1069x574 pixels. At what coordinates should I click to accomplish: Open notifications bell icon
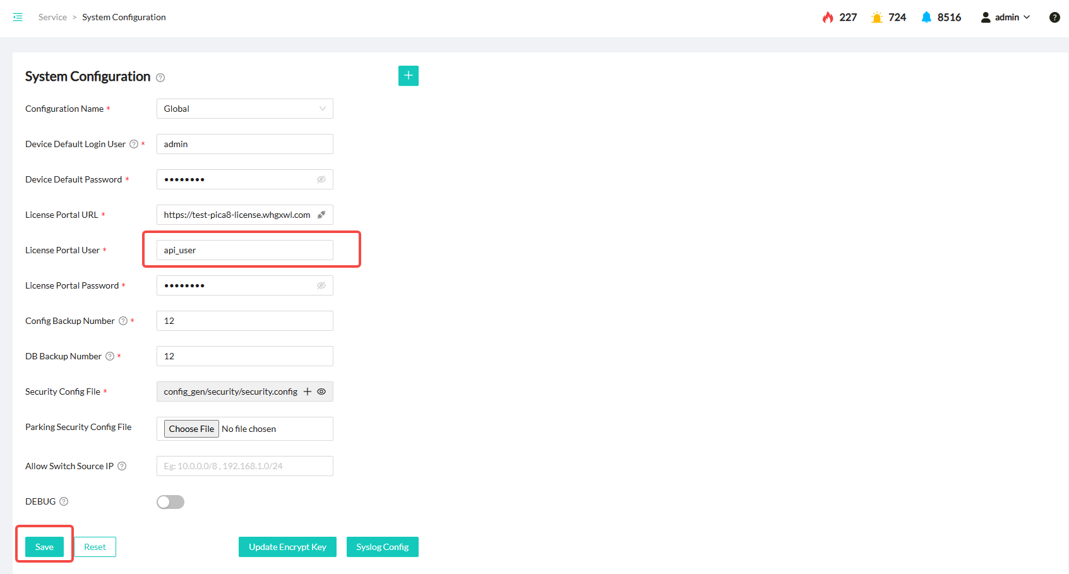[926, 17]
